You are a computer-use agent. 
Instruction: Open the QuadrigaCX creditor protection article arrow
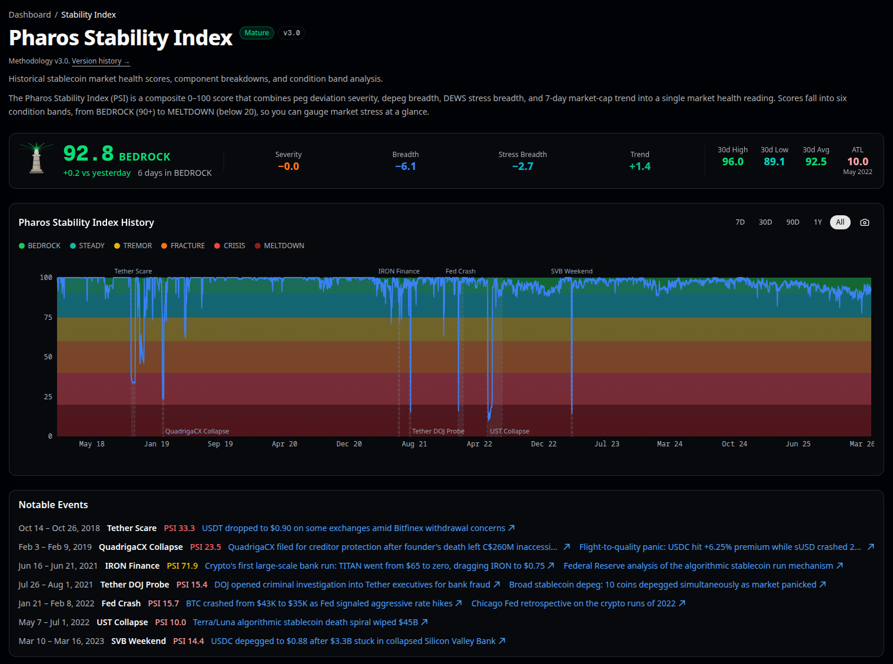coord(566,546)
